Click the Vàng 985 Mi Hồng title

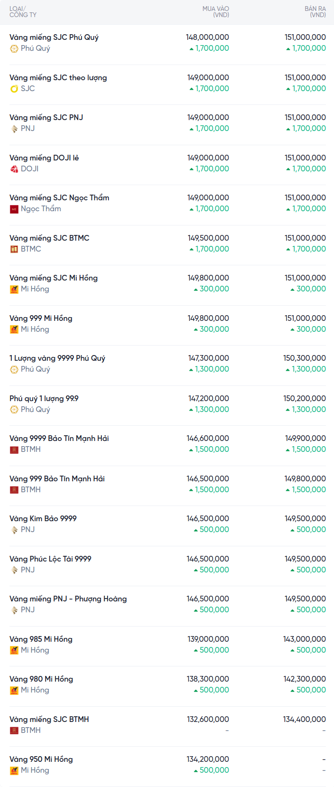point(41,639)
